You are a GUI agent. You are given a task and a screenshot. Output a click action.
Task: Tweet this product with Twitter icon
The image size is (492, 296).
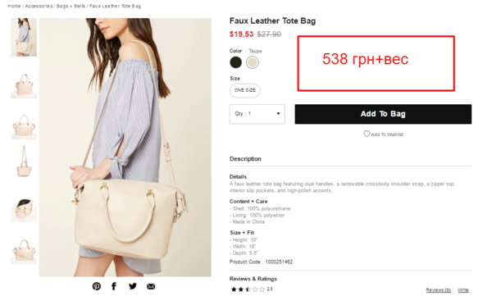(x=133, y=286)
